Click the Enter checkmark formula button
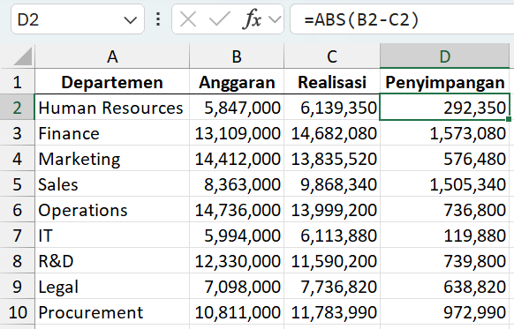 (x=219, y=19)
